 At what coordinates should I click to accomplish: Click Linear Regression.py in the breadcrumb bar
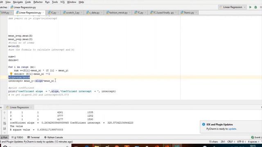pyautogui.click(x=23, y=7)
